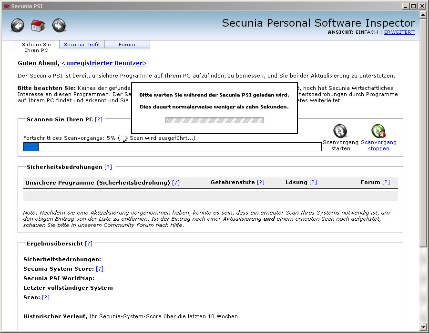This screenshot has width=429, height=333.
Task: Click the empty gray row in threats table
Action: click(x=210, y=196)
